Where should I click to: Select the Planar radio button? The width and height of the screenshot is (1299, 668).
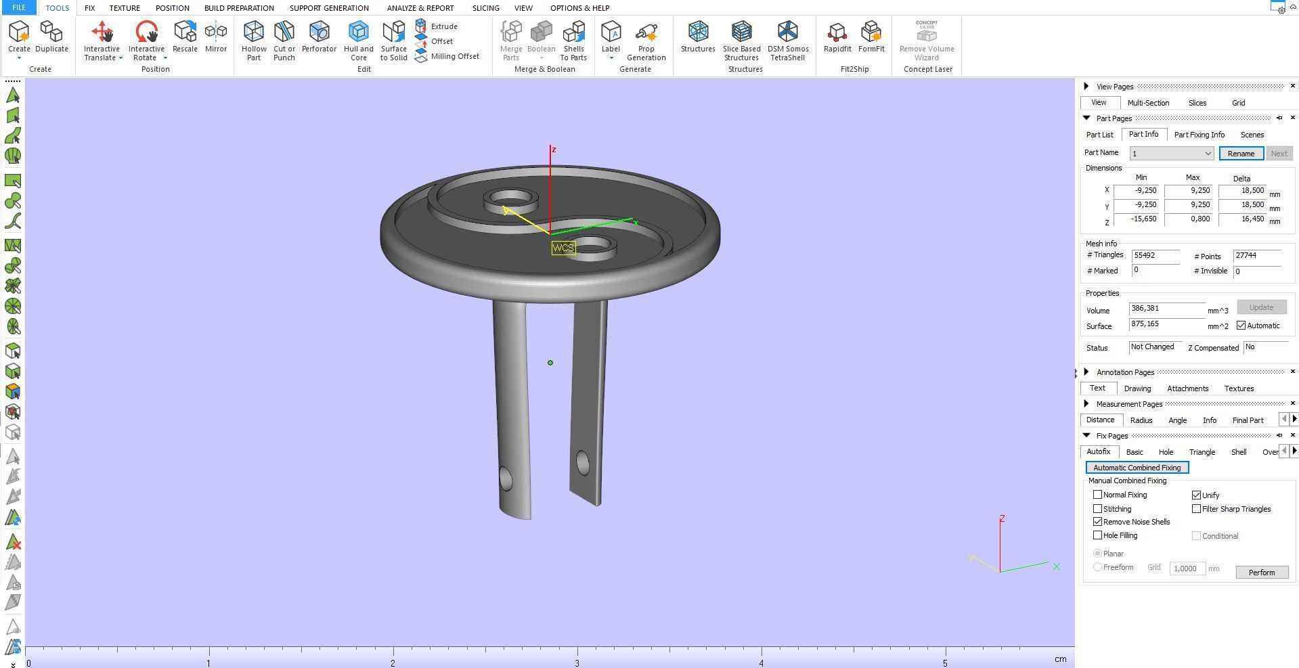(x=1097, y=554)
